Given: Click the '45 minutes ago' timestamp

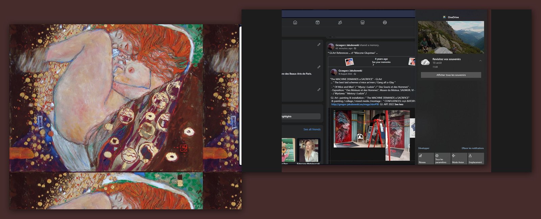Looking at the screenshot, I should click(x=344, y=48).
